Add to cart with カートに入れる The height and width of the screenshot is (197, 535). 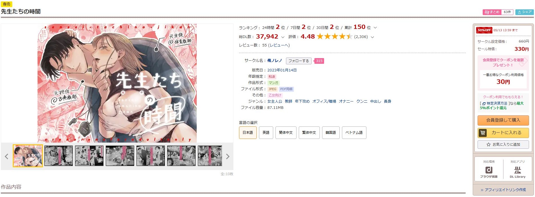503,133
